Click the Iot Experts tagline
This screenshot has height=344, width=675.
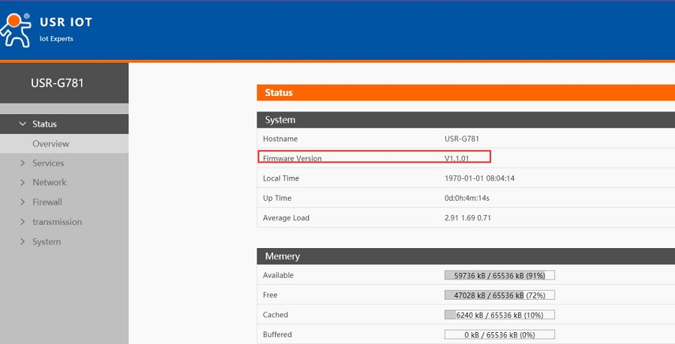[x=56, y=39]
